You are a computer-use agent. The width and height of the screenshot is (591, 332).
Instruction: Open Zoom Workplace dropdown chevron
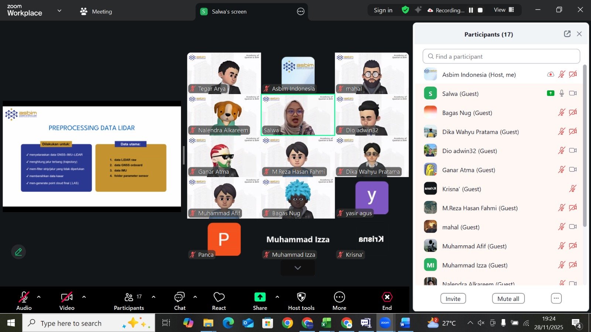[59, 11]
